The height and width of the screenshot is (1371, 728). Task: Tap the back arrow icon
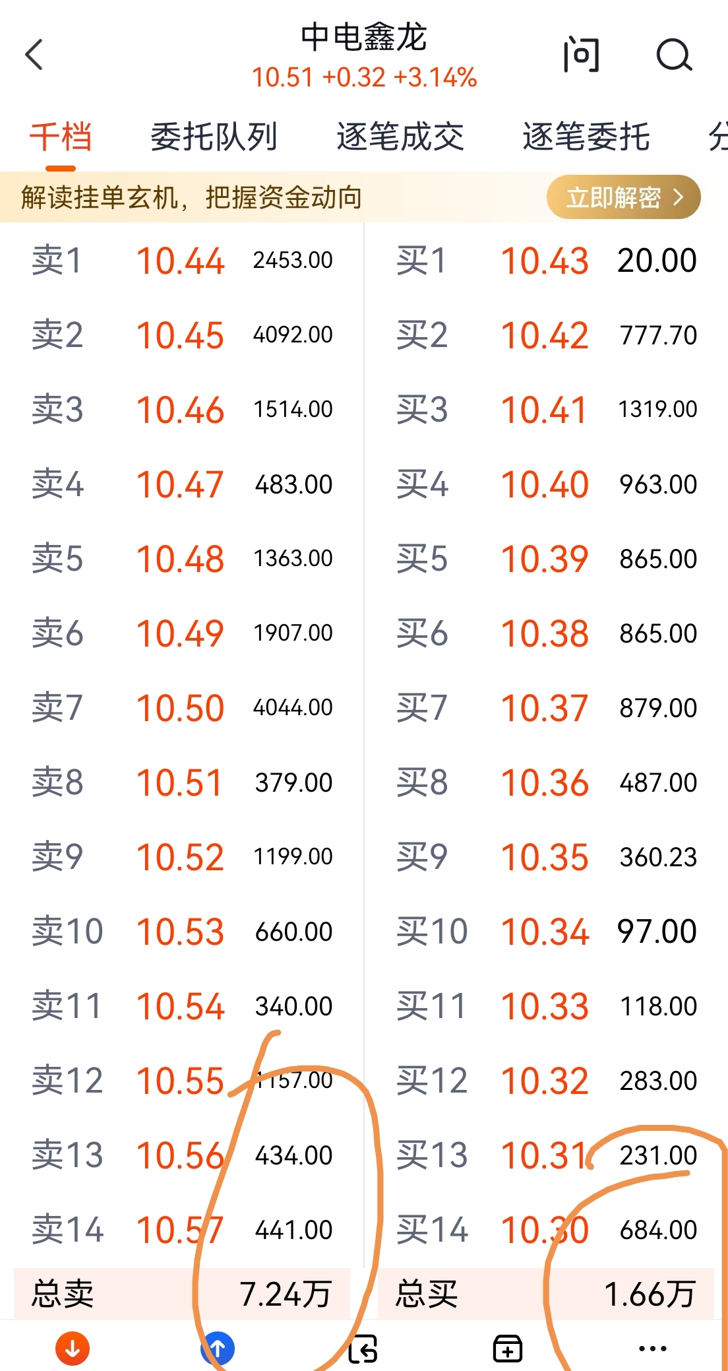tap(34, 54)
